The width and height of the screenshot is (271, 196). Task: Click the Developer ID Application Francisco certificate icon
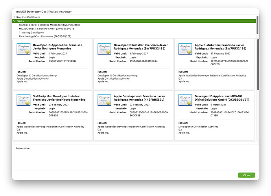click(24, 49)
